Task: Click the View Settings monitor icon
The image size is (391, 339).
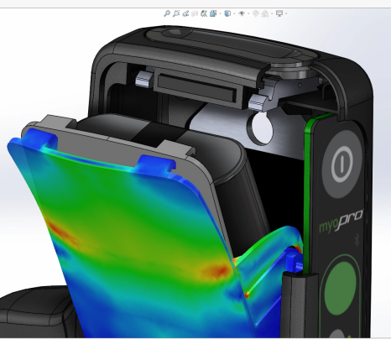Action: tap(279, 13)
